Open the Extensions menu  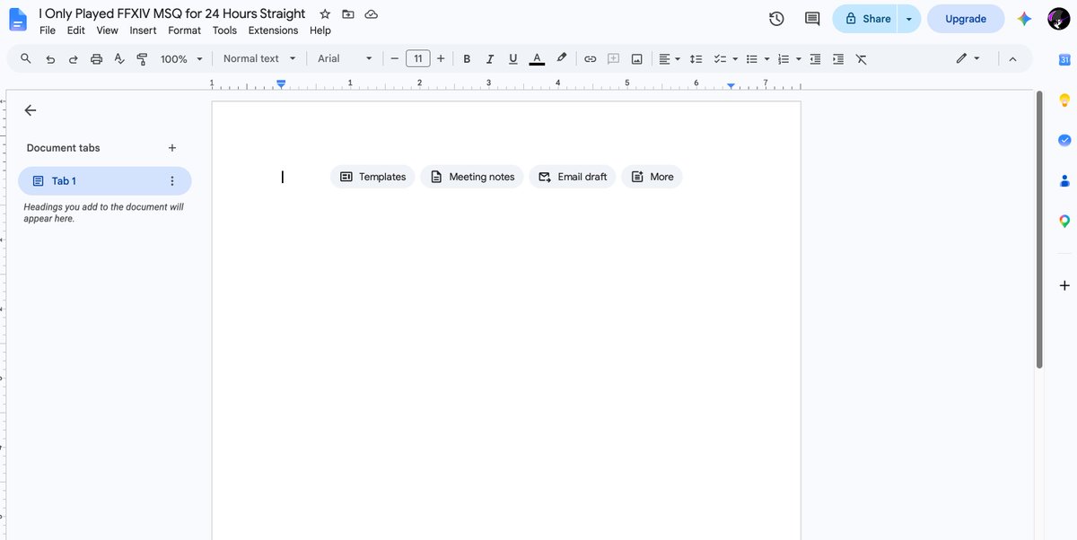point(273,30)
